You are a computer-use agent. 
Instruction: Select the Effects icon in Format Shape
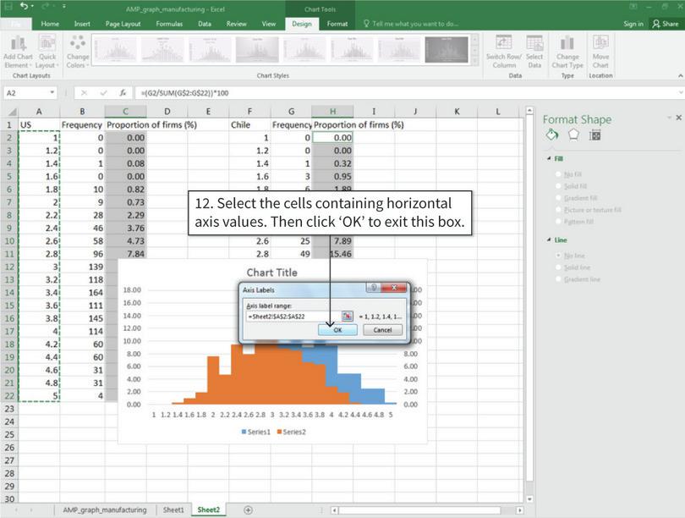pyautogui.click(x=573, y=135)
